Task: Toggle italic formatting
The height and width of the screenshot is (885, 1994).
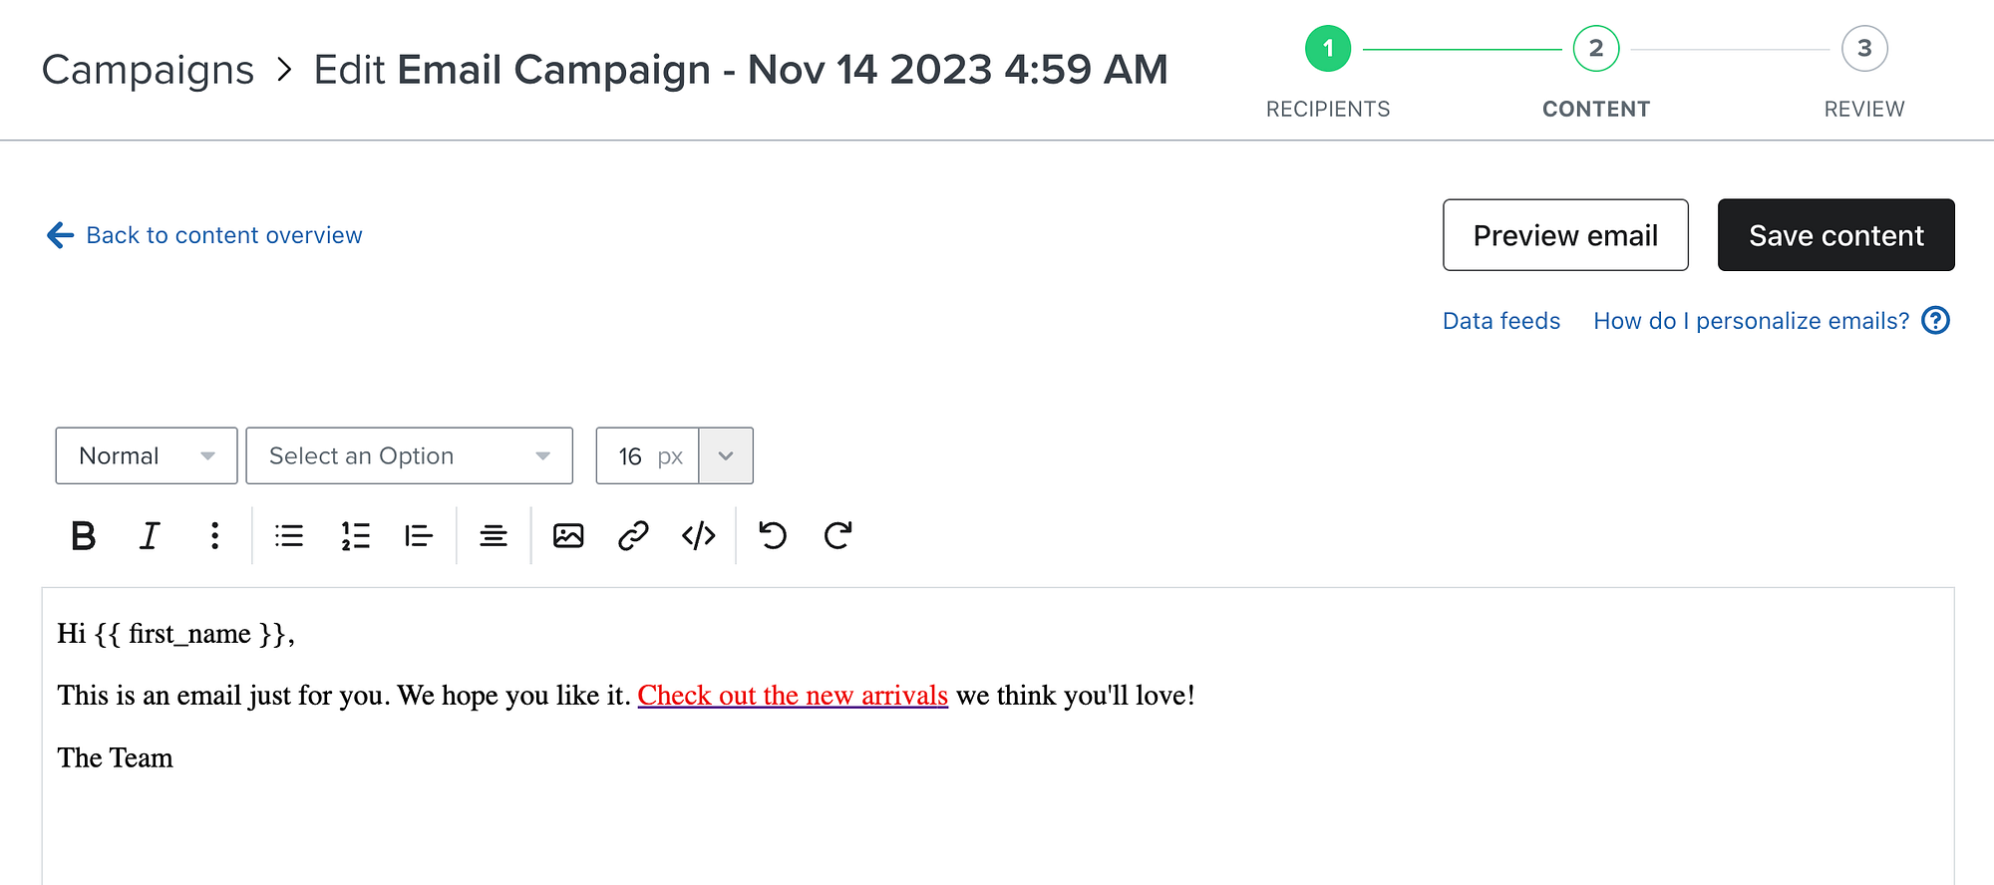Action: pos(149,536)
